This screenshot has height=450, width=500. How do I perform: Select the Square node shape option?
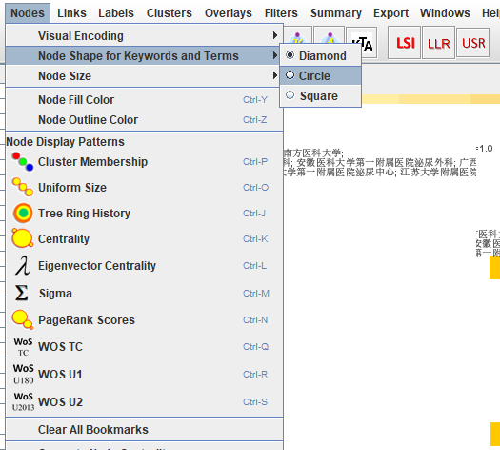(x=320, y=95)
